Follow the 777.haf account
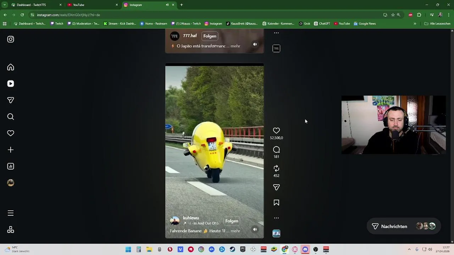 pos(210,36)
